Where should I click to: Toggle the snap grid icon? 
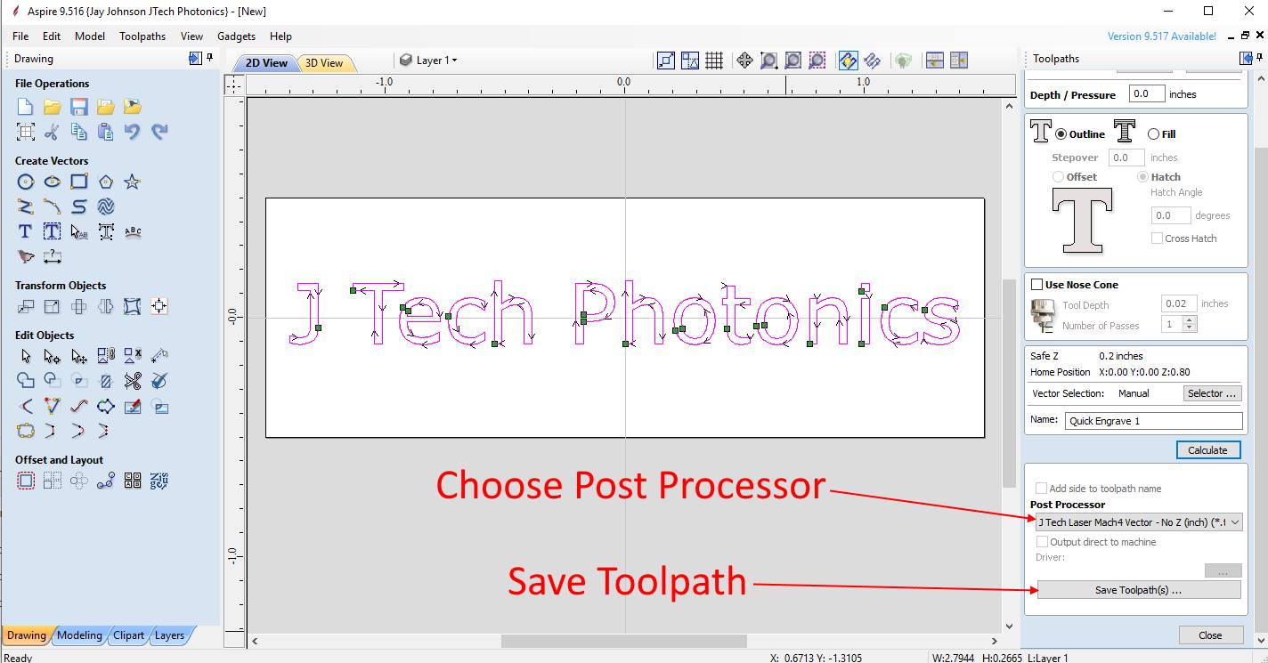(712, 61)
